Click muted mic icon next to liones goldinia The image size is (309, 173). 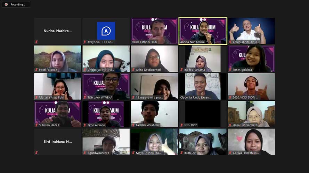230,70
